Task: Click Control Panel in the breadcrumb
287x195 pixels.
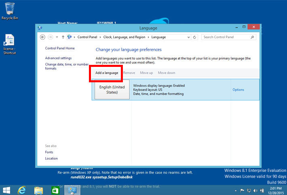Action: coord(87,37)
